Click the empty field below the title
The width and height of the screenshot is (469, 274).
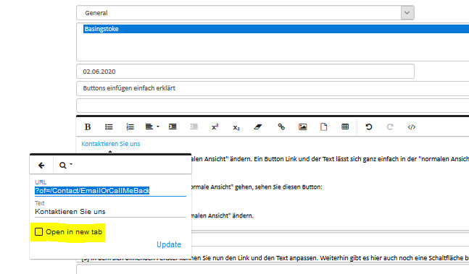(x=273, y=106)
